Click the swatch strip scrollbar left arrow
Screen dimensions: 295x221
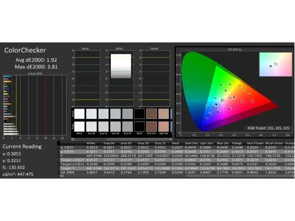pyautogui.click(x=73, y=139)
